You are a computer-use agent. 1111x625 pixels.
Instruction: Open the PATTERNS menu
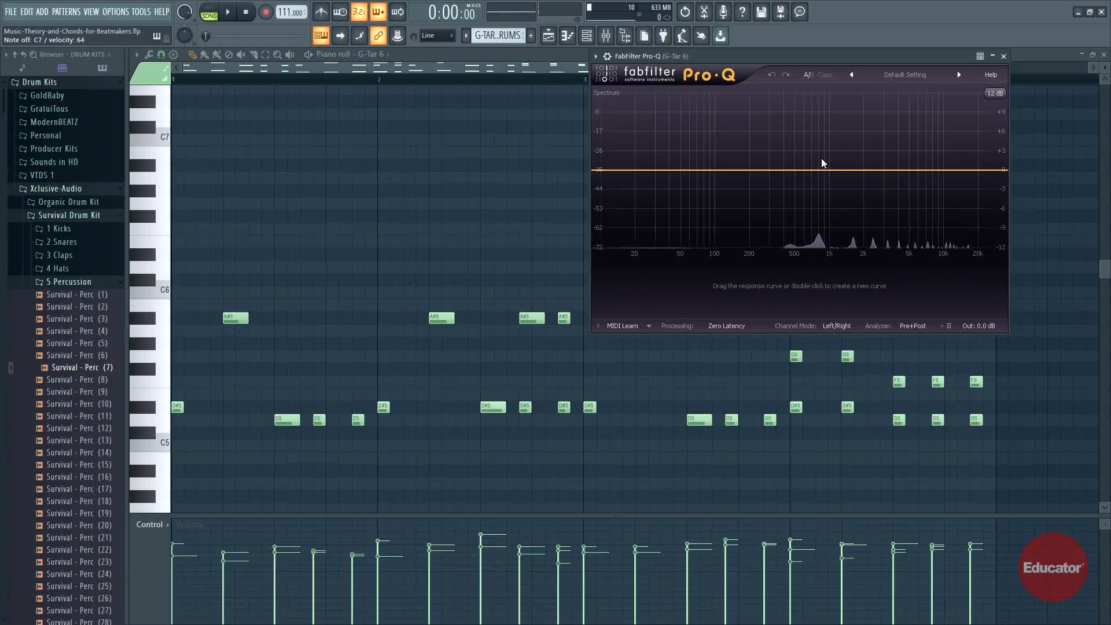66,12
